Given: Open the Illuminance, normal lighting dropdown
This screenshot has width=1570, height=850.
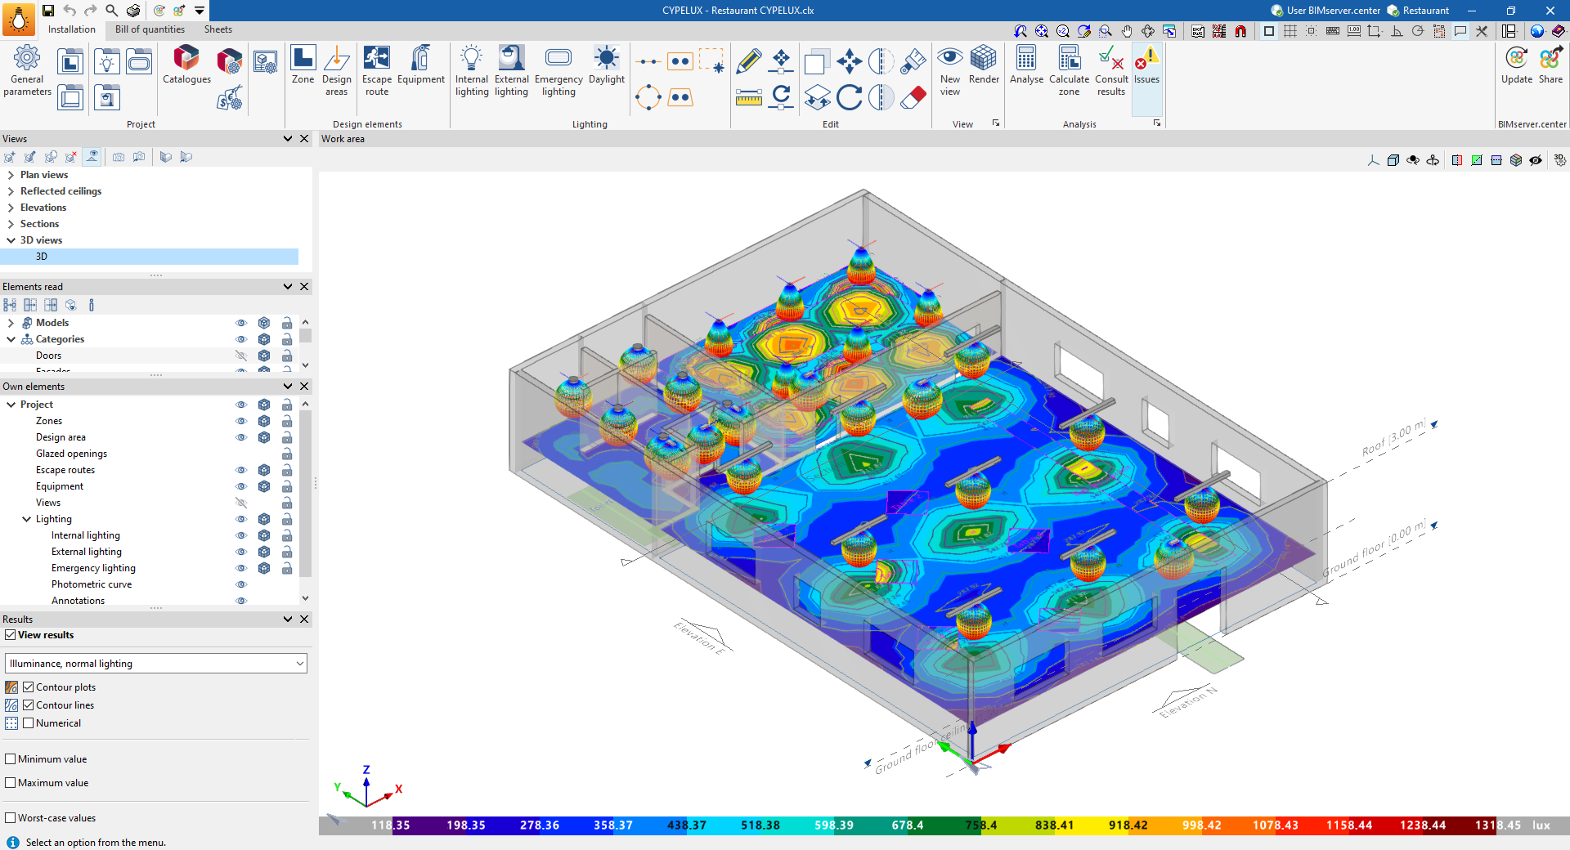Looking at the screenshot, I should [155, 664].
